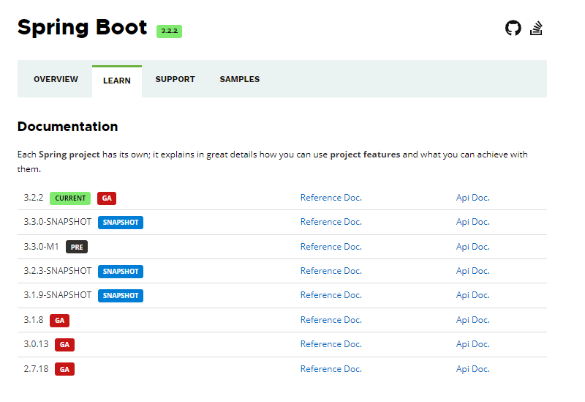Click the version text 3.2.2 in the table
Viewport: 585px width, 402px height.
tap(34, 198)
